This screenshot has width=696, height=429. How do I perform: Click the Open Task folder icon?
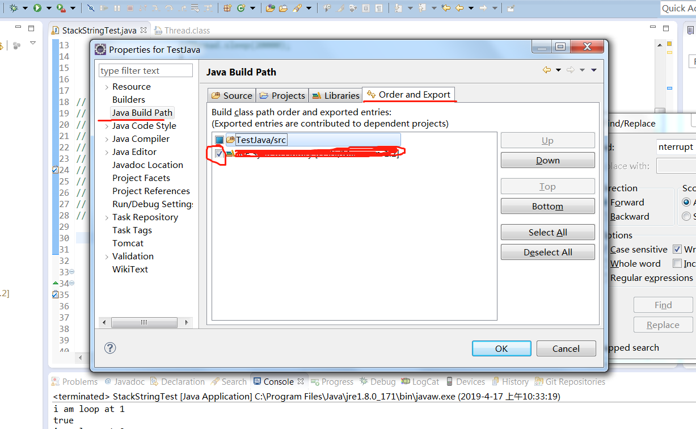pos(283,8)
